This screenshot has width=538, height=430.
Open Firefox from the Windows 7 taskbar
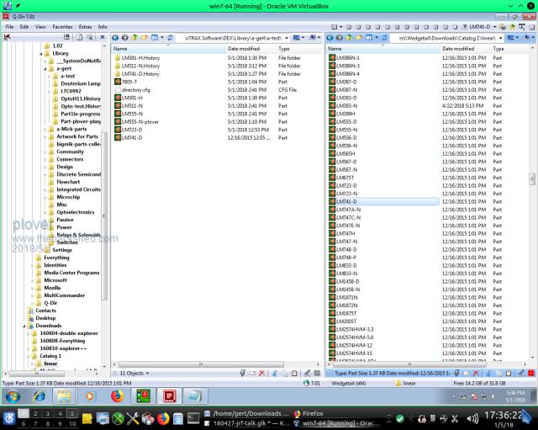click(117, 395)
